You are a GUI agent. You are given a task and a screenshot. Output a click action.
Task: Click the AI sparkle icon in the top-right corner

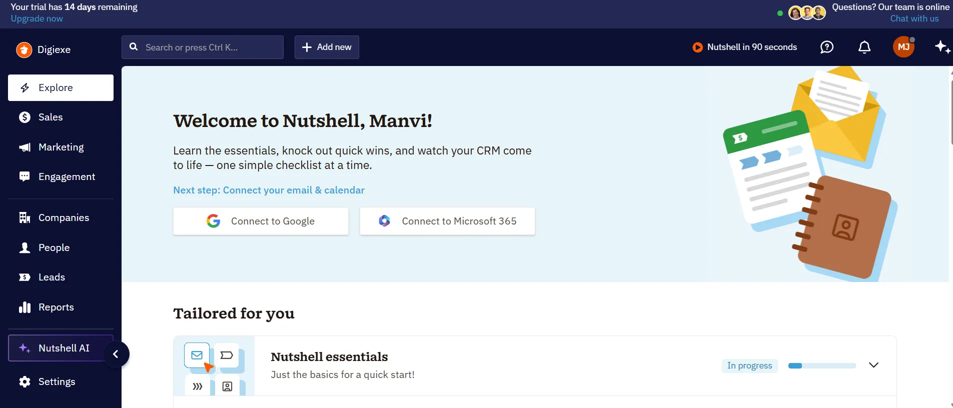click(942, 47)
